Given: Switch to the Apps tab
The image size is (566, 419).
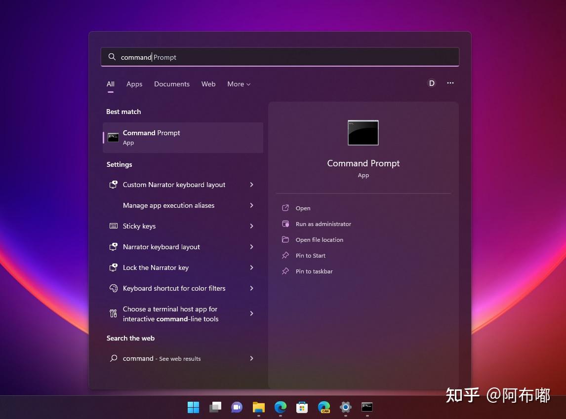Looking at the screenshot, I should point(134,84).
